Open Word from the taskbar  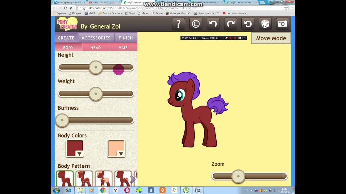pos(198,190)
